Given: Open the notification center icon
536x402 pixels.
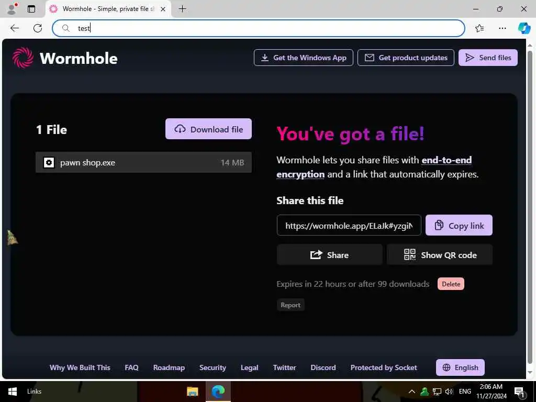Looking at the screenshot, I should click(x=519, y=392).
